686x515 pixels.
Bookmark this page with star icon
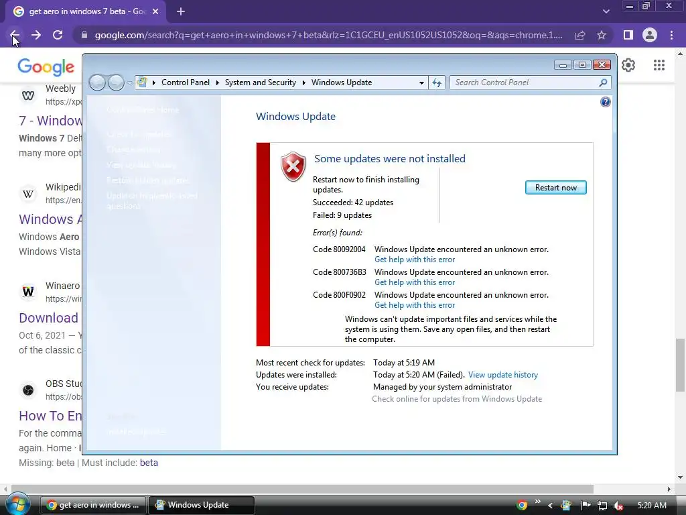pyautogui.click(x=602, y=35)
